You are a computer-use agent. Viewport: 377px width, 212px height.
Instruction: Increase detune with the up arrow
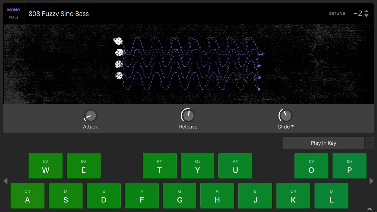367,11
